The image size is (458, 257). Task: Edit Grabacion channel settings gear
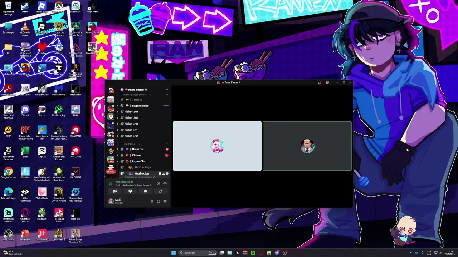pyautogui.click(x=167, y=173)
